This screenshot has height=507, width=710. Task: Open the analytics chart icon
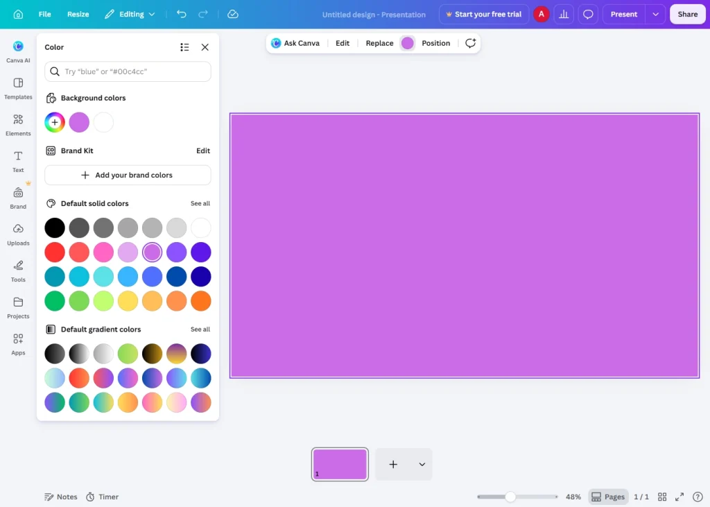564,14
